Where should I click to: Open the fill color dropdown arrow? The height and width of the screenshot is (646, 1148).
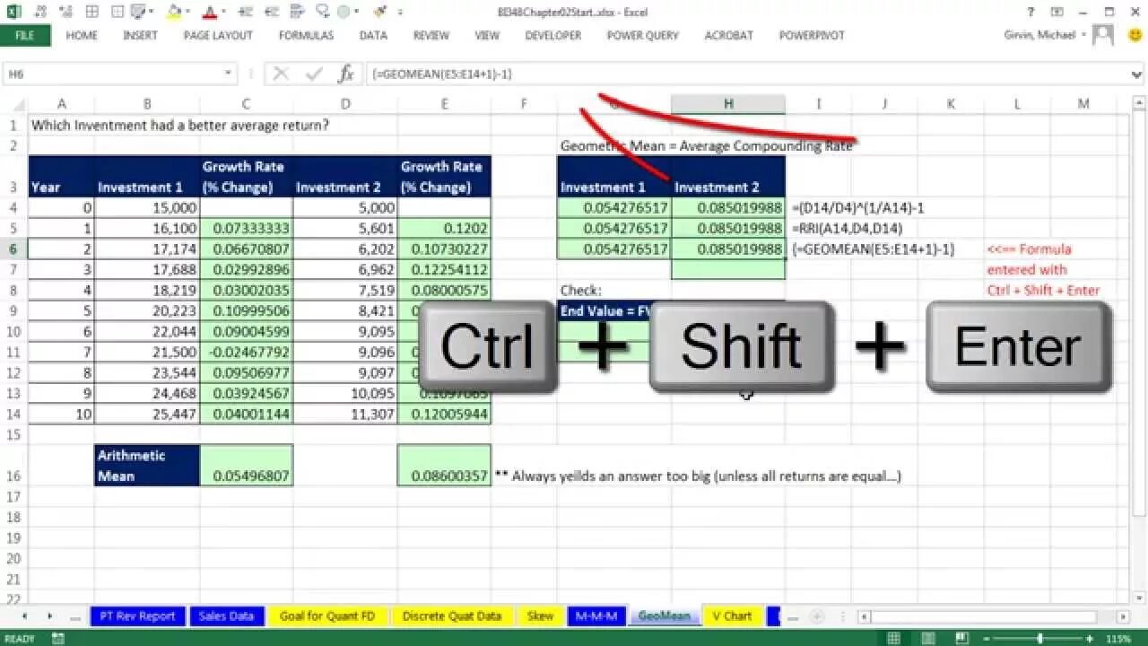pyautogui.click(x=189, y=13)
